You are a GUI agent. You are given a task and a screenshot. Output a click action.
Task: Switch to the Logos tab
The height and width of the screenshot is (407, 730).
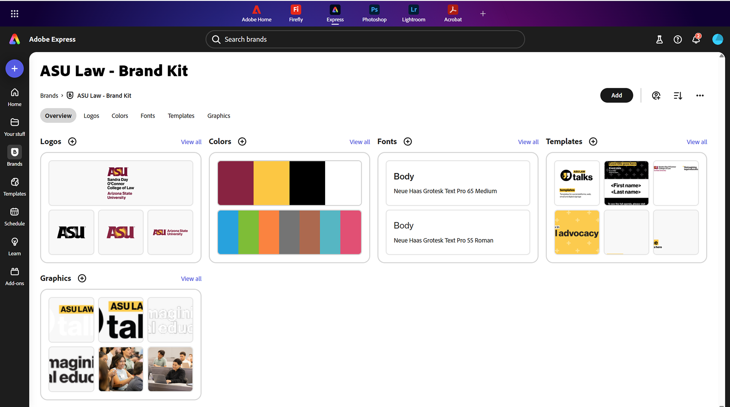(x=91, y=116)
